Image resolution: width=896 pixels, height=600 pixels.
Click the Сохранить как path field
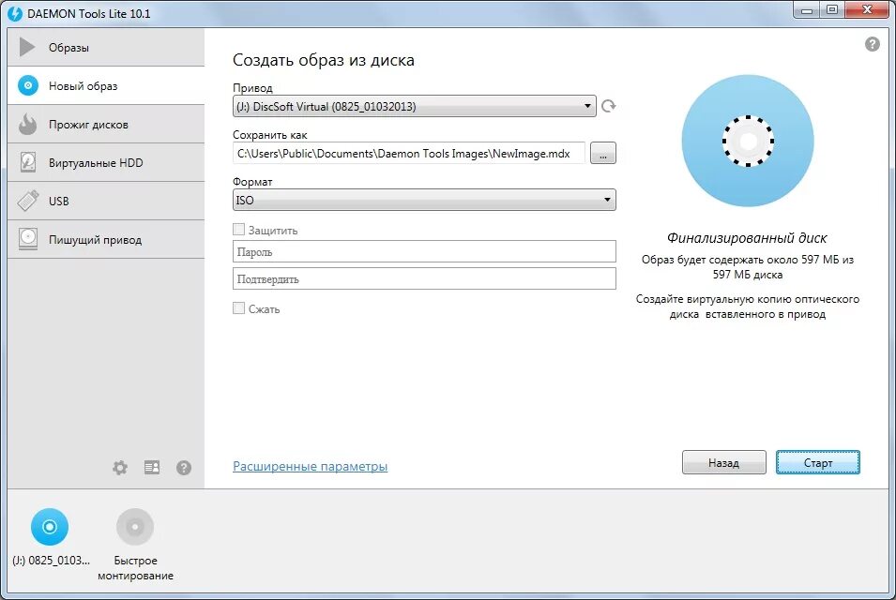tap(409, 153)
